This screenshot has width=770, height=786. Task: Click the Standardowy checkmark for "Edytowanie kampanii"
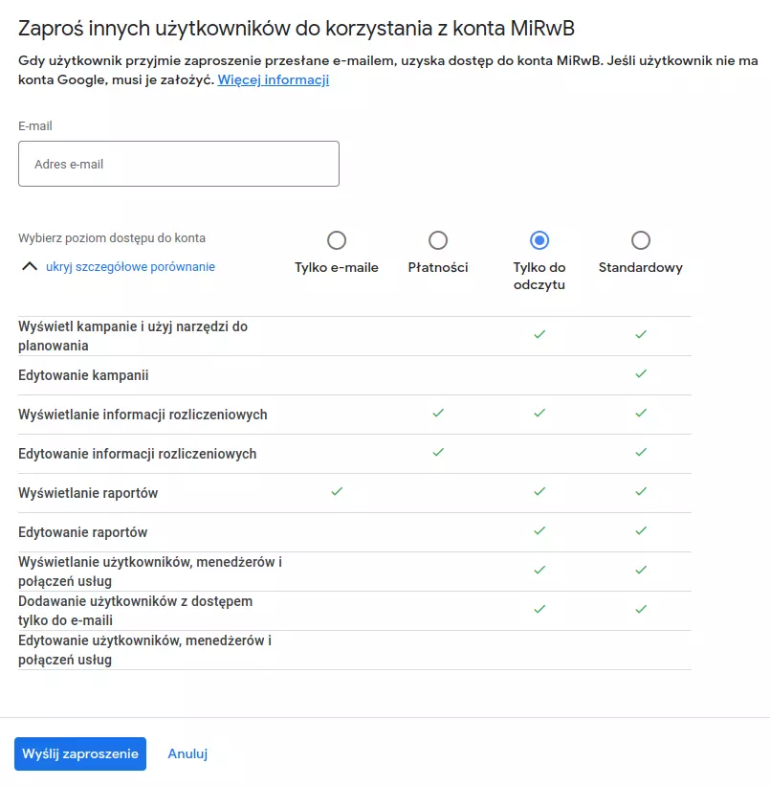(x=641, y=374)
